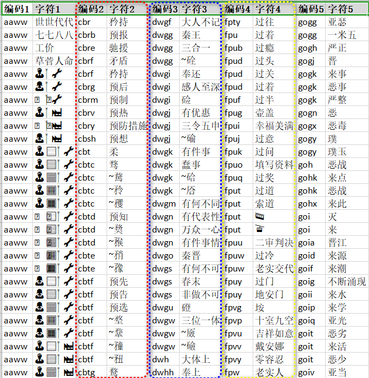Select the header cell 字符3
The height and width of the screenshot is (378, 369).
click(x=201, y=9)
